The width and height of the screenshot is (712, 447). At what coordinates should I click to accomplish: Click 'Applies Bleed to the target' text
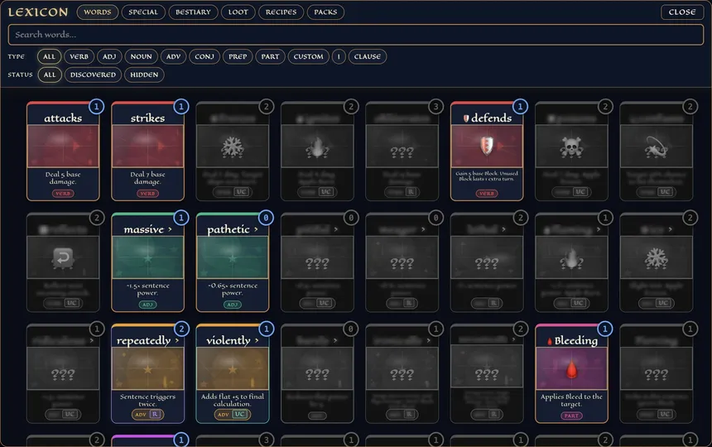(571, 400)
